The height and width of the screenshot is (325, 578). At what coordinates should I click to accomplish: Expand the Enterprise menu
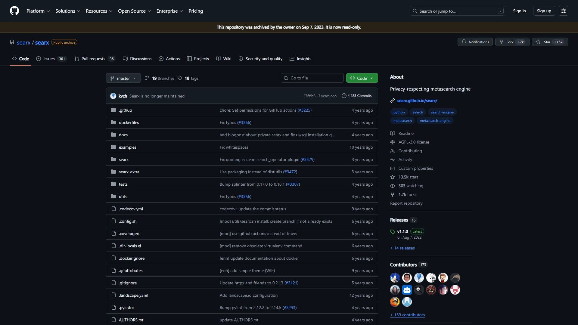[x=169, y=11]
